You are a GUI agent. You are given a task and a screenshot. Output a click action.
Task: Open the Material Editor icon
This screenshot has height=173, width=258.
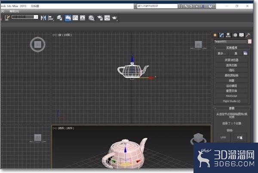(91, 18)
